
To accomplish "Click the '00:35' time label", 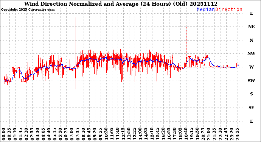I will (9, 134).
